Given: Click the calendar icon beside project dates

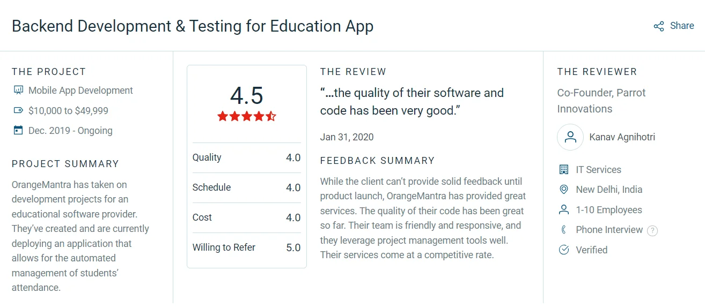Looking at the screenshot, I should 18,130.
